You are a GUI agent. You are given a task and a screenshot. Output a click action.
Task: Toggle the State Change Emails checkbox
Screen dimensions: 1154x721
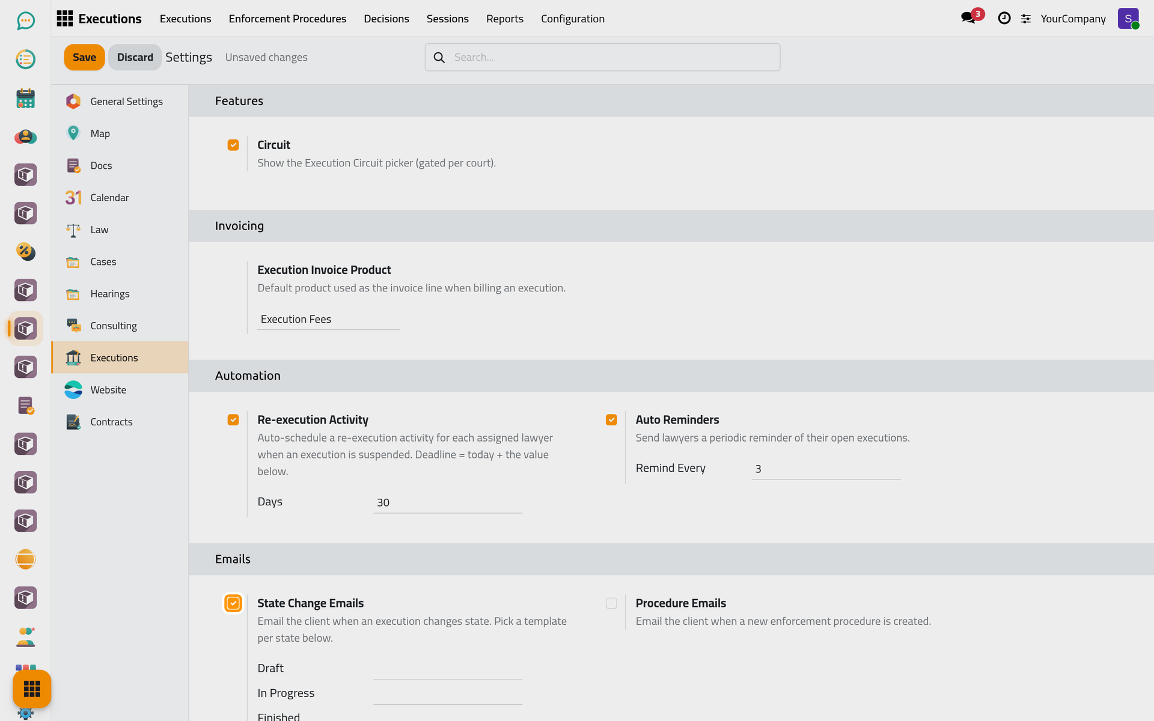point(233,603)
